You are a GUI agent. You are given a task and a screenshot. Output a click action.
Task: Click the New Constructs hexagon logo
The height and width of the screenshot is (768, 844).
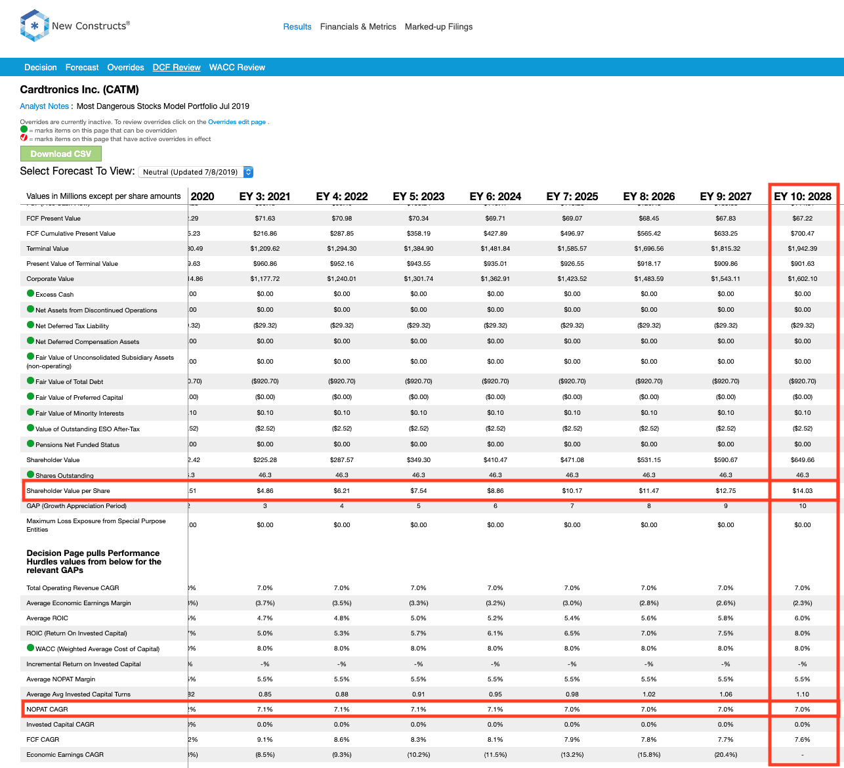34,26
